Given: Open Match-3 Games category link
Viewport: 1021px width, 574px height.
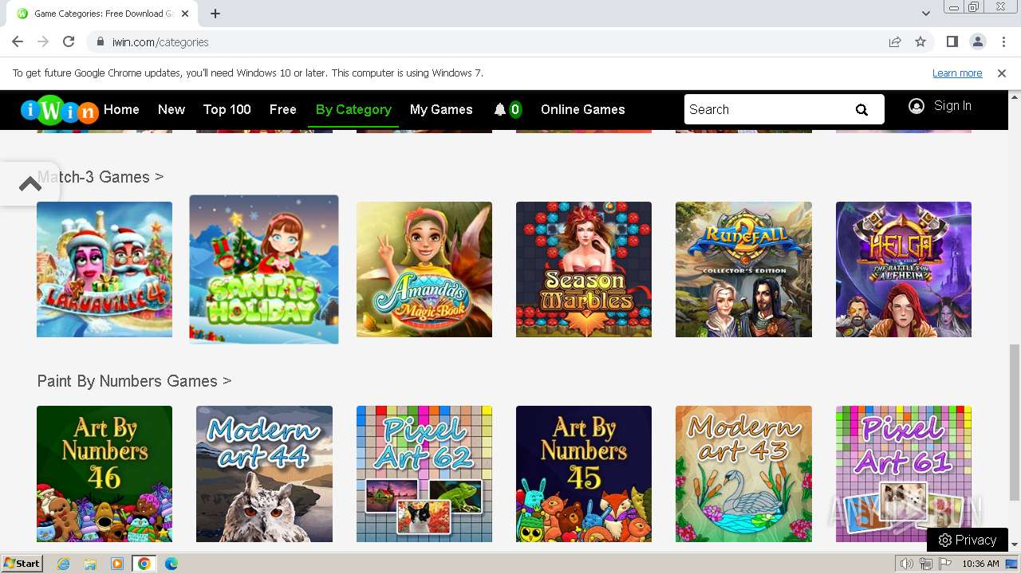Looking at the screenshot, I should [x=101, y=177].
